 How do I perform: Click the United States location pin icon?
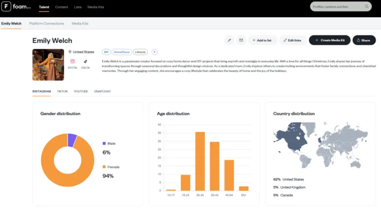70,52
